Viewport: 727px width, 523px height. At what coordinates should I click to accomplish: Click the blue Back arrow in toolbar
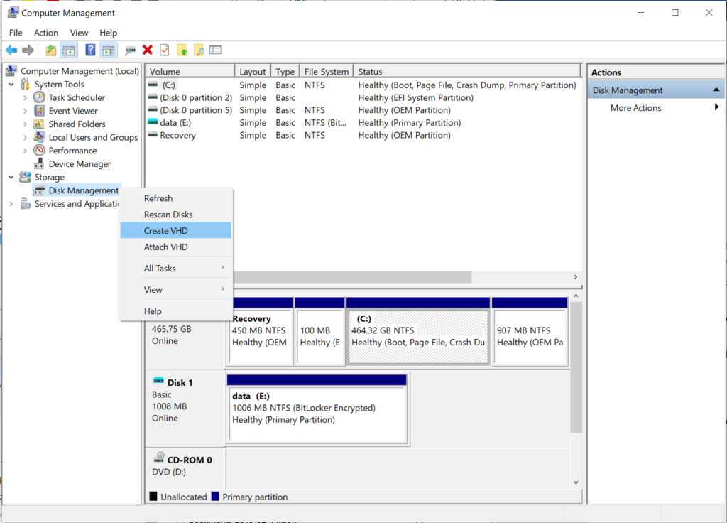(x=11, y=50)
